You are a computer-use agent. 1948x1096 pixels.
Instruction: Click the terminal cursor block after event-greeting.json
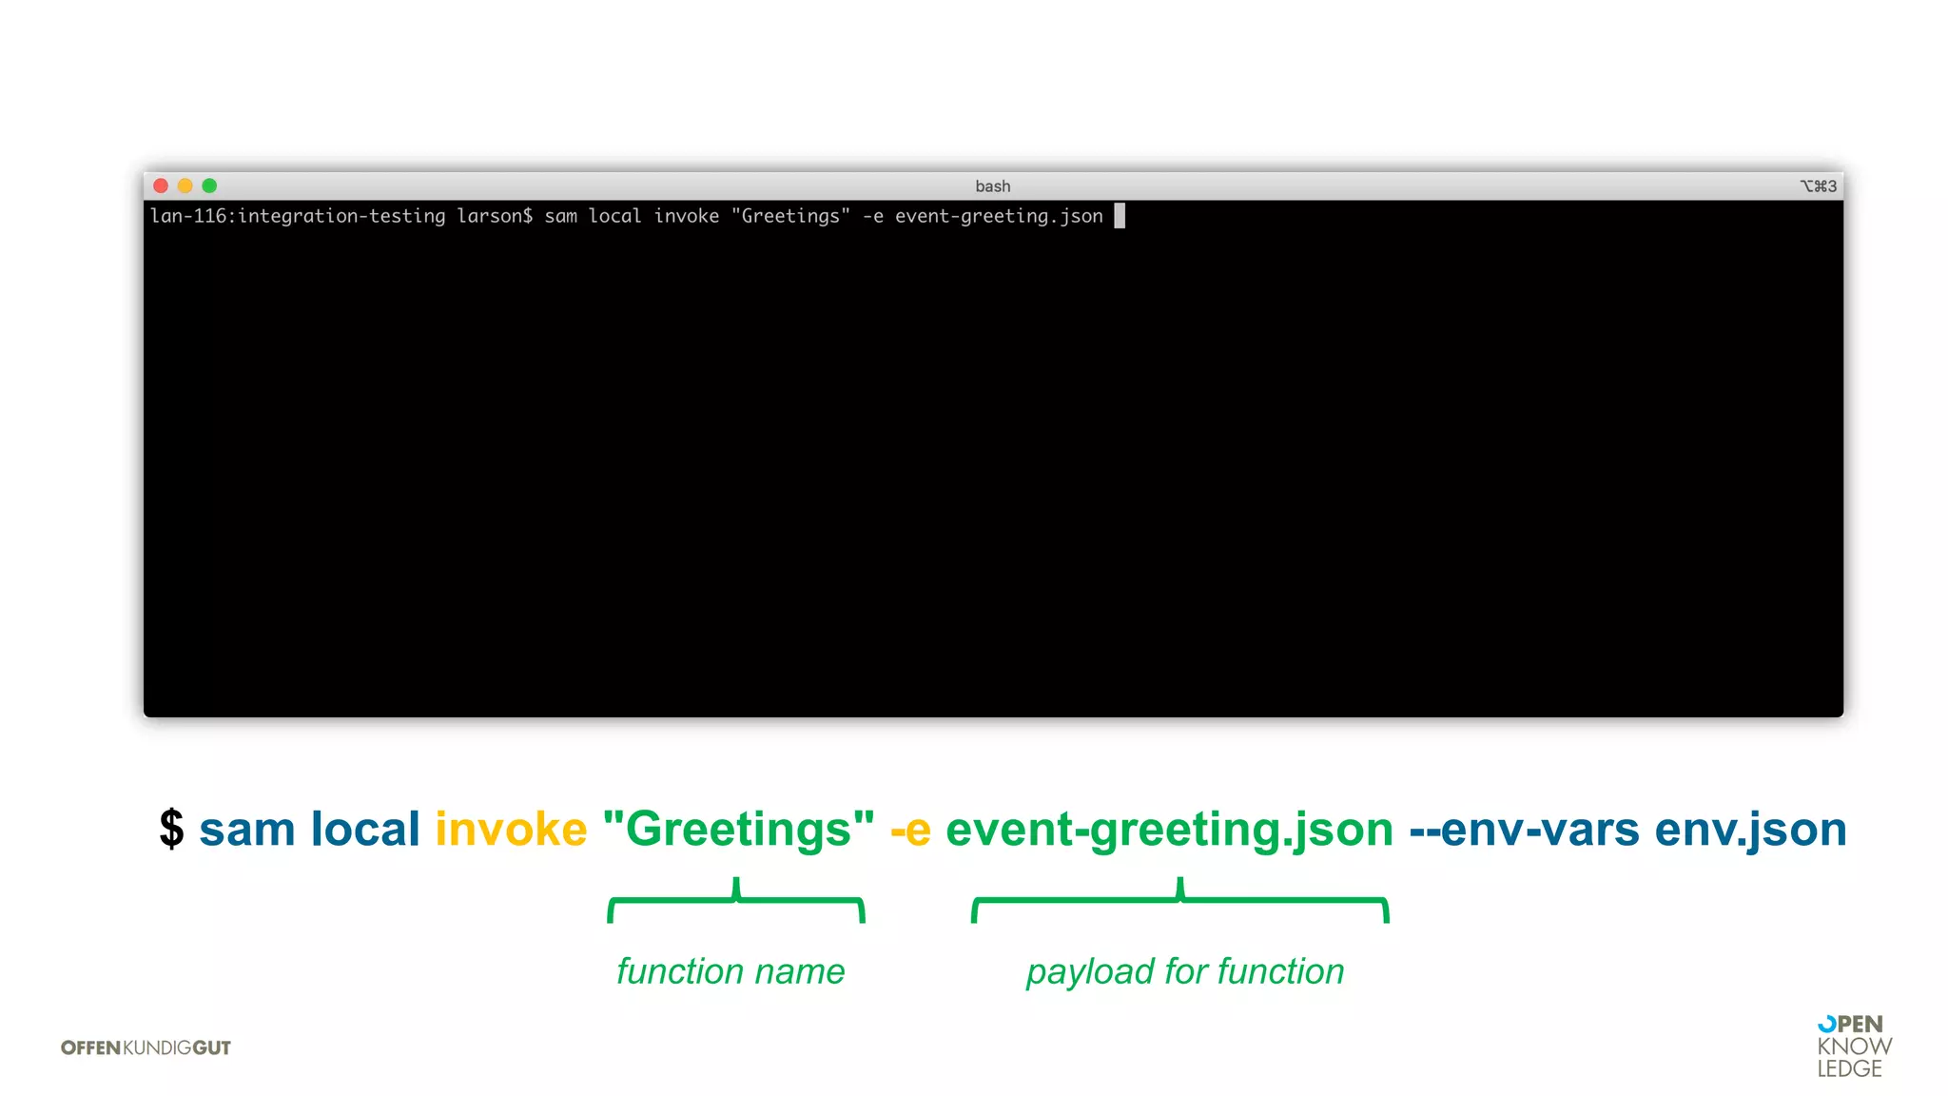coord(1120,216)
